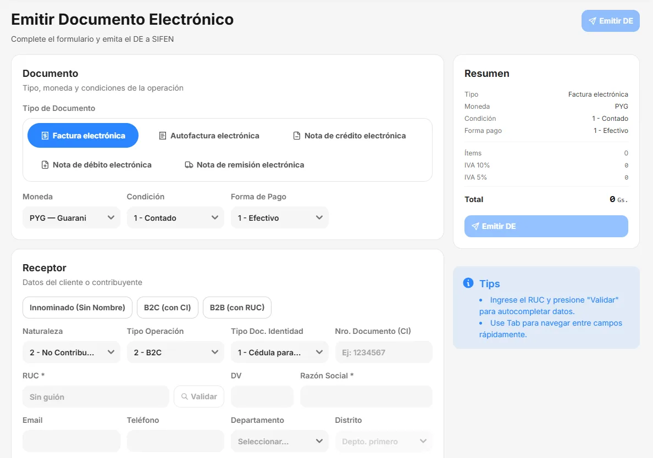Screen dimensions: 653x458
Task: Click the truck icon beside Nota de remisión electrónica
Action: (x=189, y=165)
